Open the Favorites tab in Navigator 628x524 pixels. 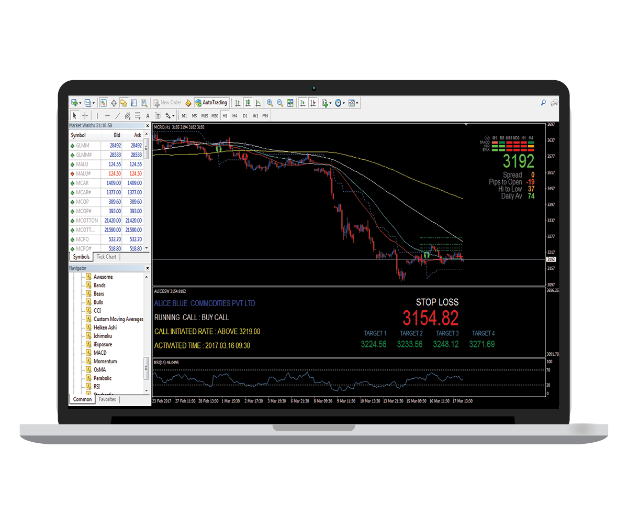(107, 399)
